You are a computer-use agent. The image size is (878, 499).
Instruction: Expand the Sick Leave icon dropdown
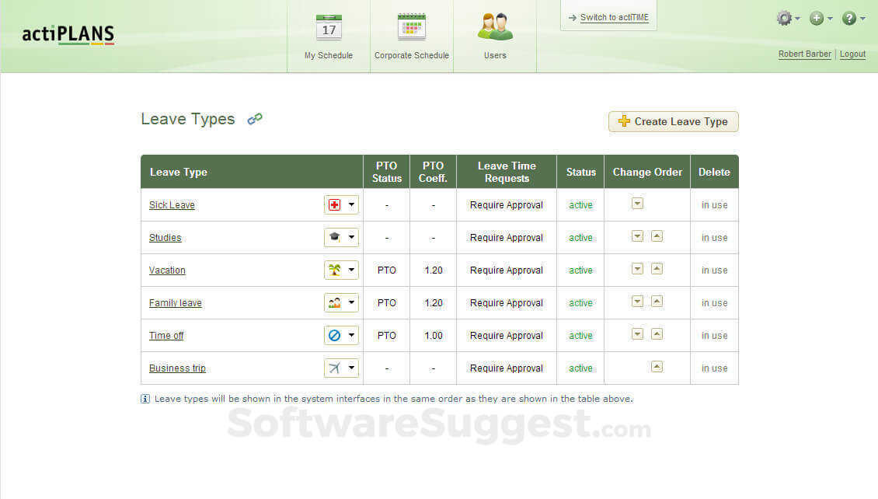click(x=341, y=205)
